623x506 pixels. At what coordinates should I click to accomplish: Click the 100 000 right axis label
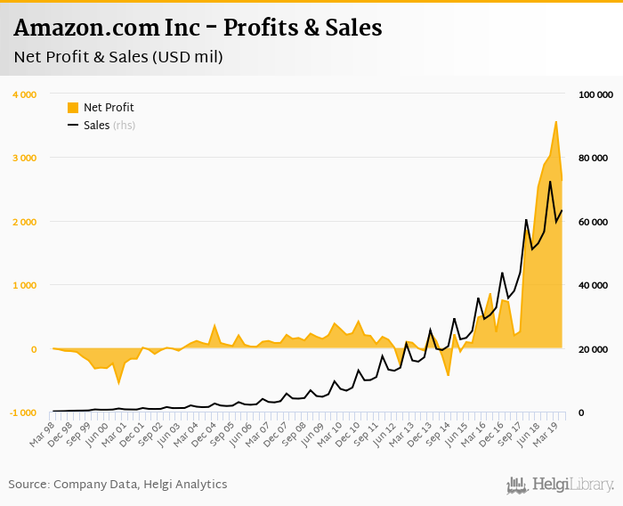(596, 94)
